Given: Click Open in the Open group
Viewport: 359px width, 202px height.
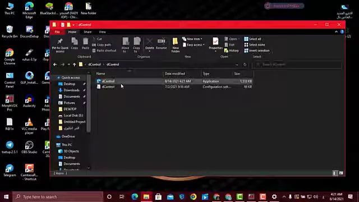Looking at the screenshot, I should [231, 39].
